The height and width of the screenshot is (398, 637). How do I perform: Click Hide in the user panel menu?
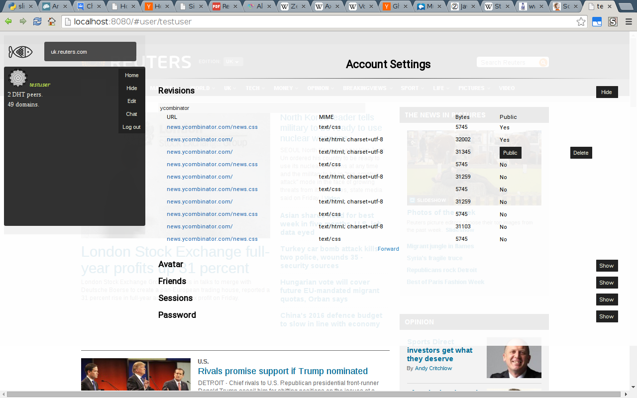131,88
